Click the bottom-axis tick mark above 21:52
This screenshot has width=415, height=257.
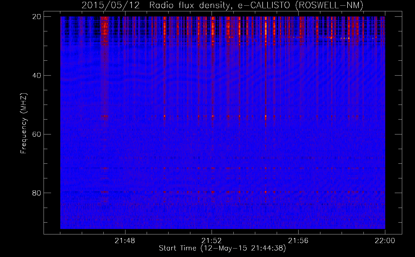coord(212,232)
